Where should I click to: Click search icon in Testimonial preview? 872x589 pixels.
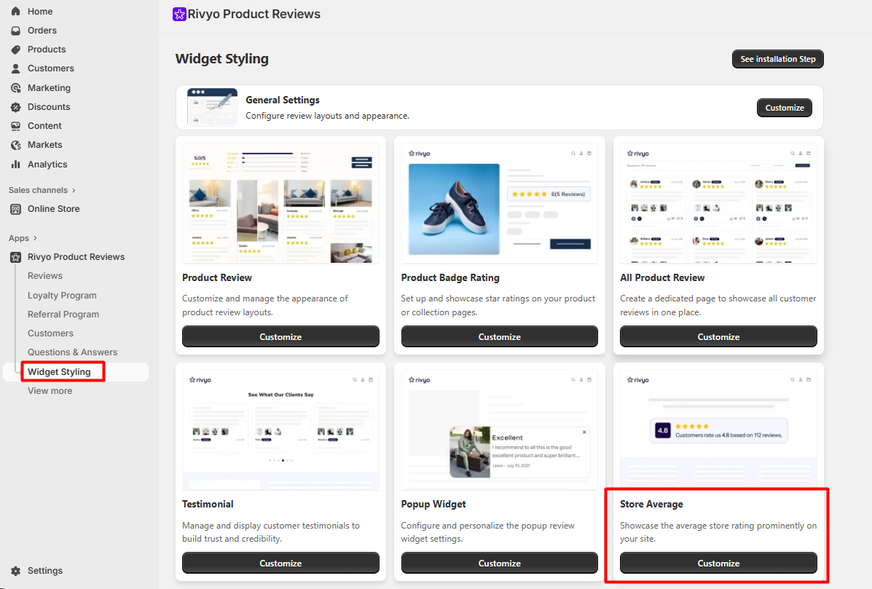354,380
